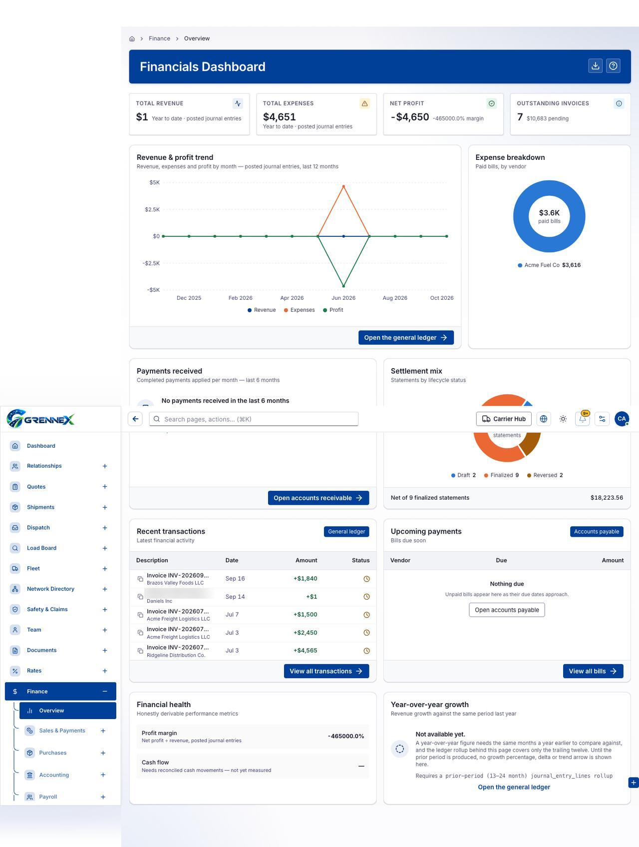The width and height of the screenshot is (639, 847).
Task: Click View all bills button
Action: (x=593, y=671)
